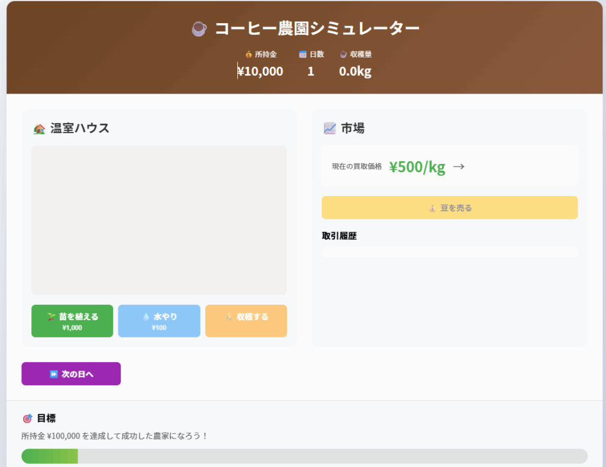
Task: Advance with the purple 次の日へ button
Action: (71, 374)
